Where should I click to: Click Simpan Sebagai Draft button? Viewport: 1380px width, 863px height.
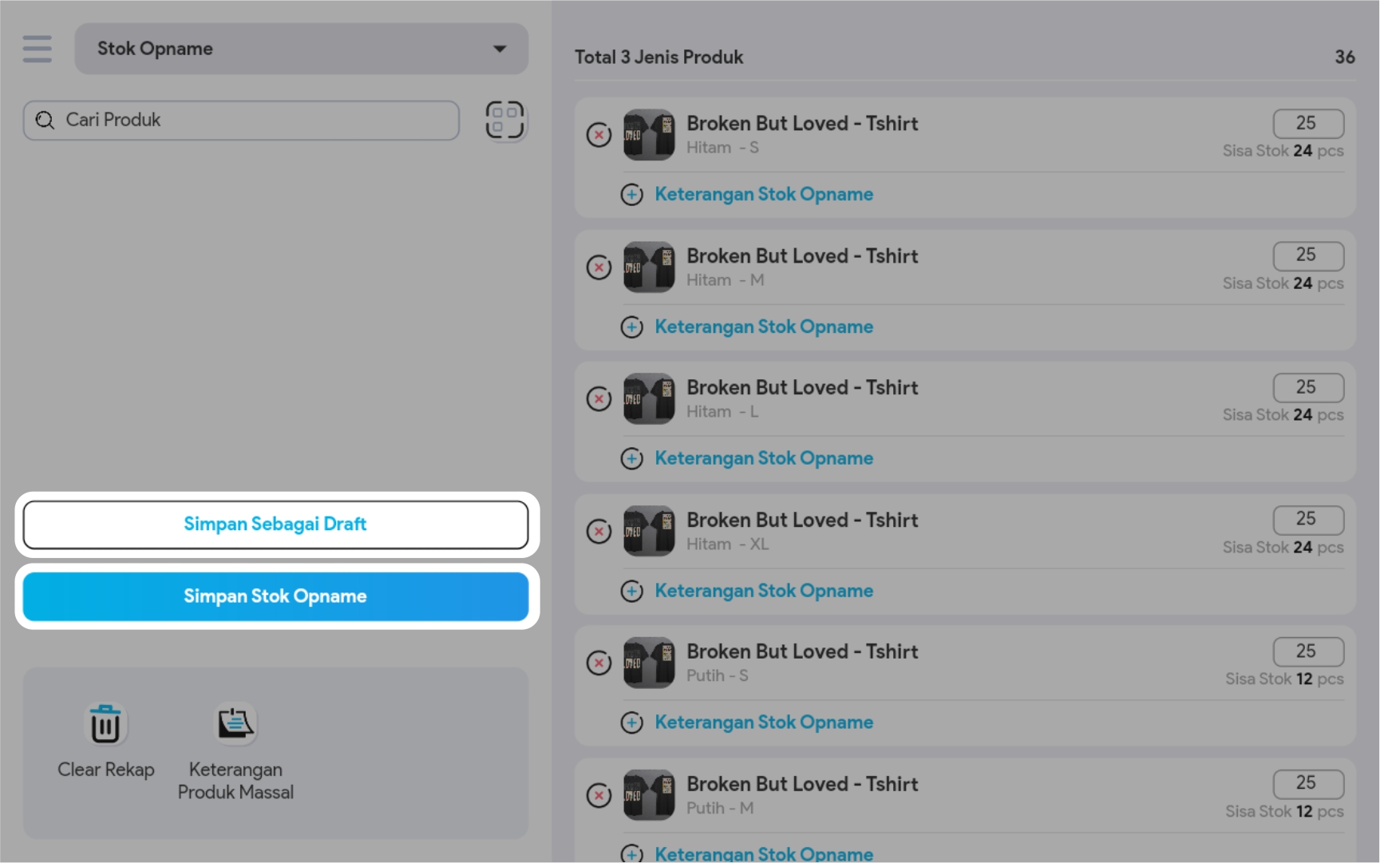click(275, 525)
